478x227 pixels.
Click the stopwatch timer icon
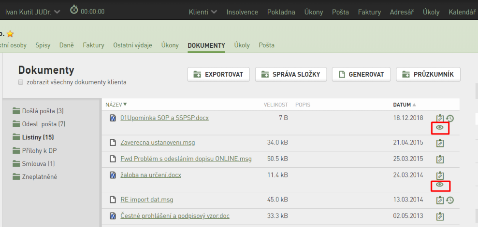point(74,10)
